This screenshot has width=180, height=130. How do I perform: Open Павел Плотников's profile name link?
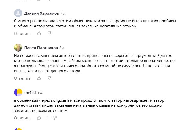click(41, 48)
